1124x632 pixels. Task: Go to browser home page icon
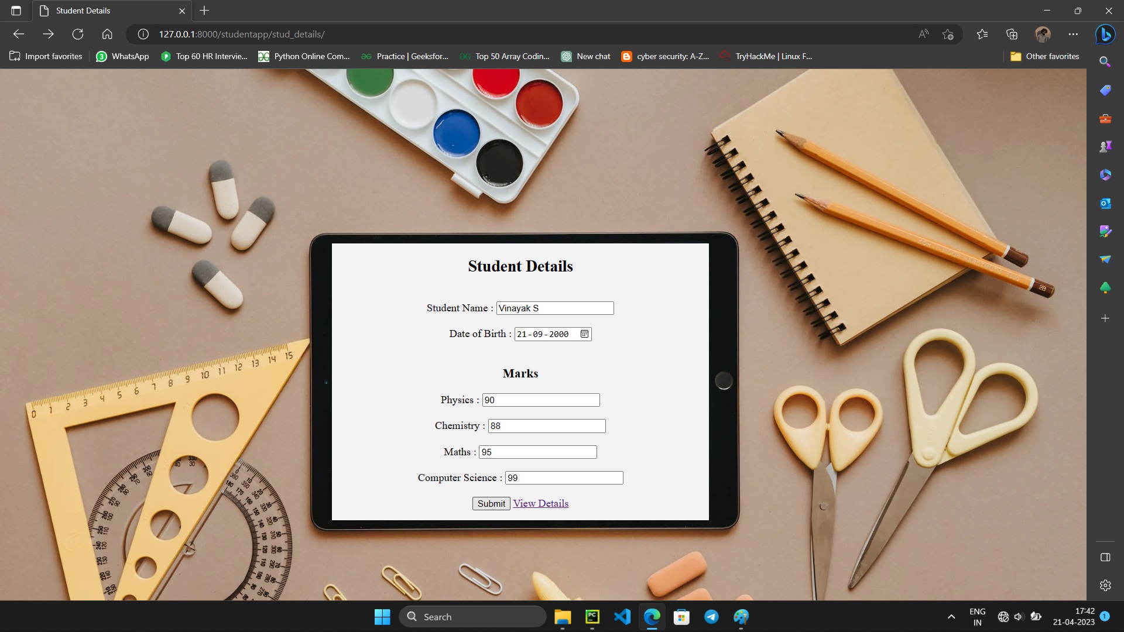point(107,35)
